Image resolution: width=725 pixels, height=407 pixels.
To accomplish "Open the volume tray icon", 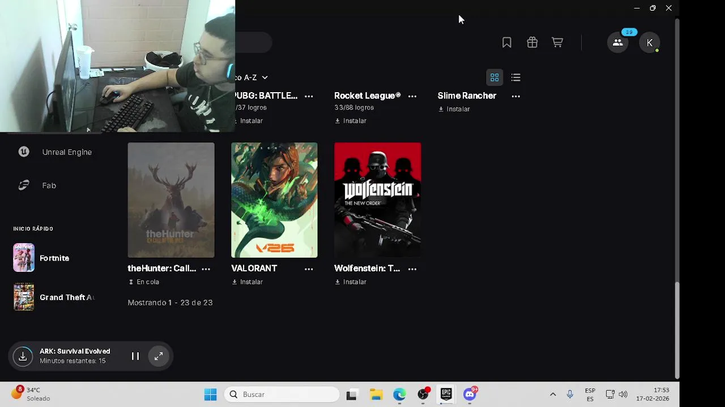I will [x=623, y=395].
